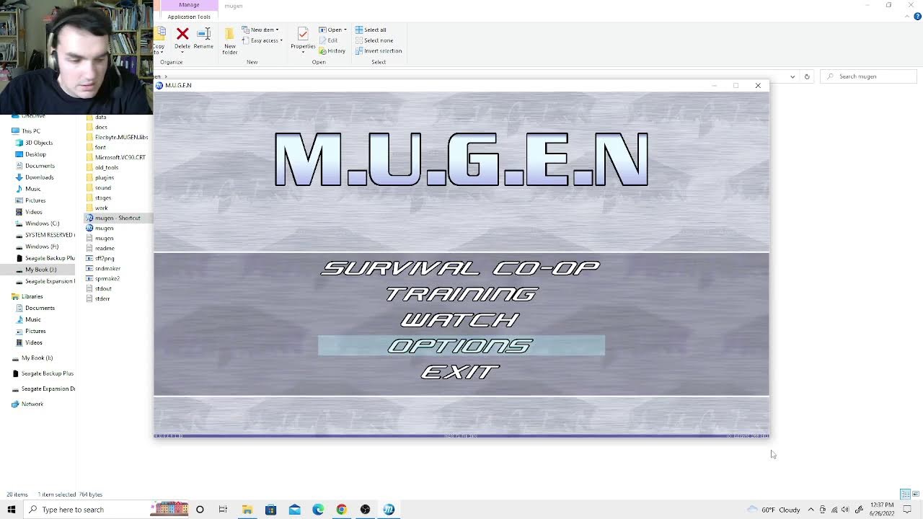Select WATCH mode in the MUGEN menu

pos(460,320)
